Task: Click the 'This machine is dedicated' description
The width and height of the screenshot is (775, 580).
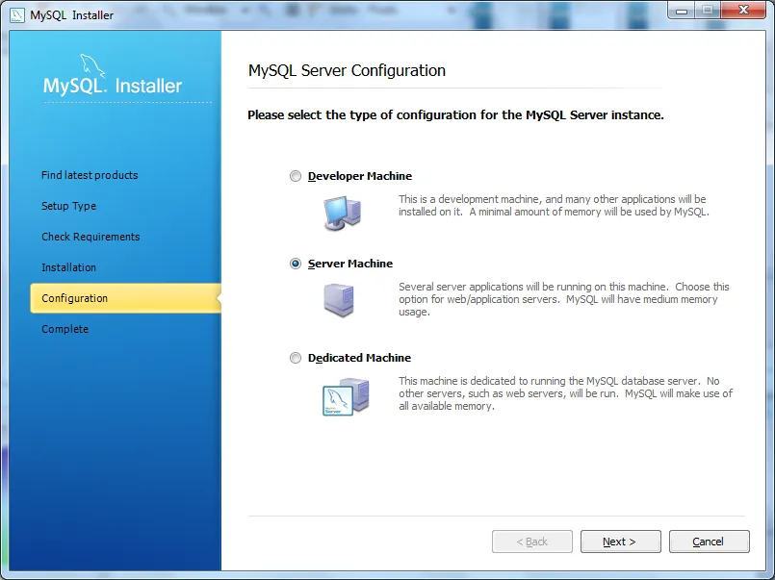Action: point(565,393)
